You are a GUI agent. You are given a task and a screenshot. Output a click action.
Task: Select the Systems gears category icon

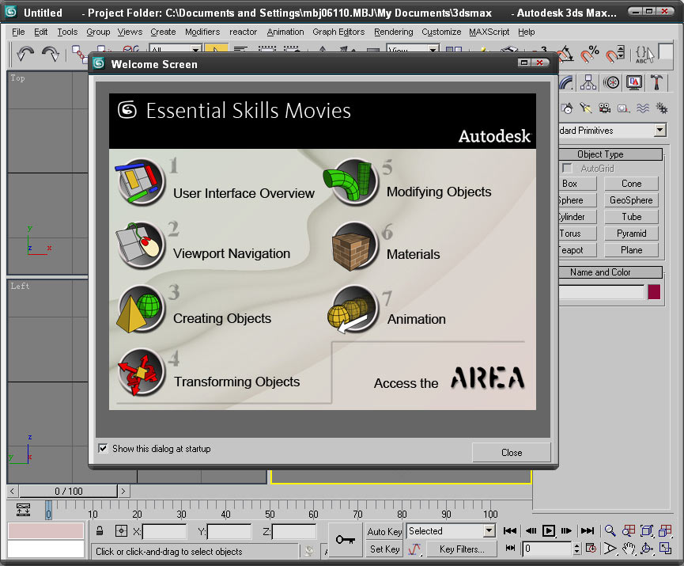tap(662, 108)
